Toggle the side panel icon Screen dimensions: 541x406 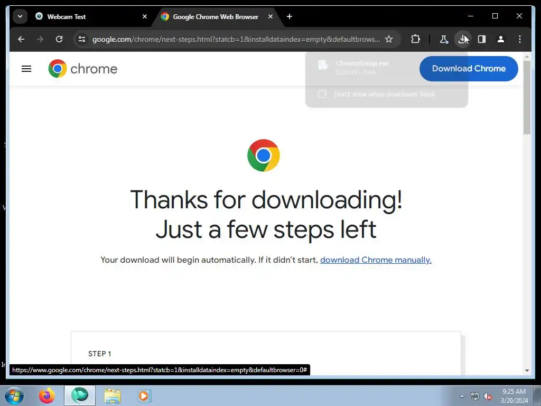click(x=482, y=39)
